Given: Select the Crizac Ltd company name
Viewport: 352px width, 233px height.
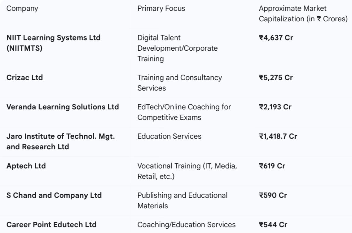Looking at the screenshot, I should point(25,78).
